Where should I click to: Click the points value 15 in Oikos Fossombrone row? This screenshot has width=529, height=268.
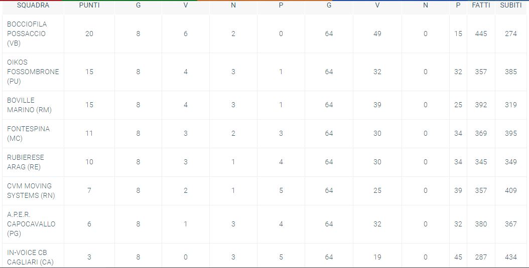click(89, 72)
